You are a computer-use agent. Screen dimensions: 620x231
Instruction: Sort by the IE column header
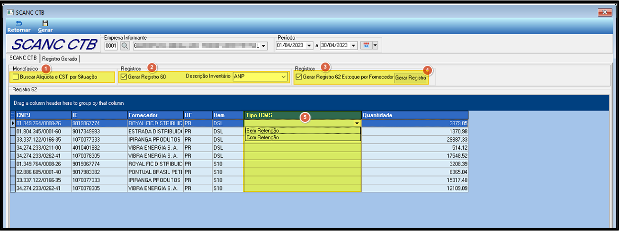click(99, 115)
